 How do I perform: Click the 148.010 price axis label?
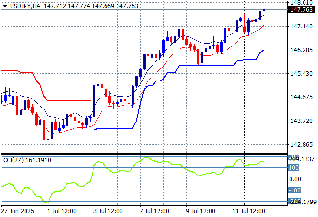(303, 3)
